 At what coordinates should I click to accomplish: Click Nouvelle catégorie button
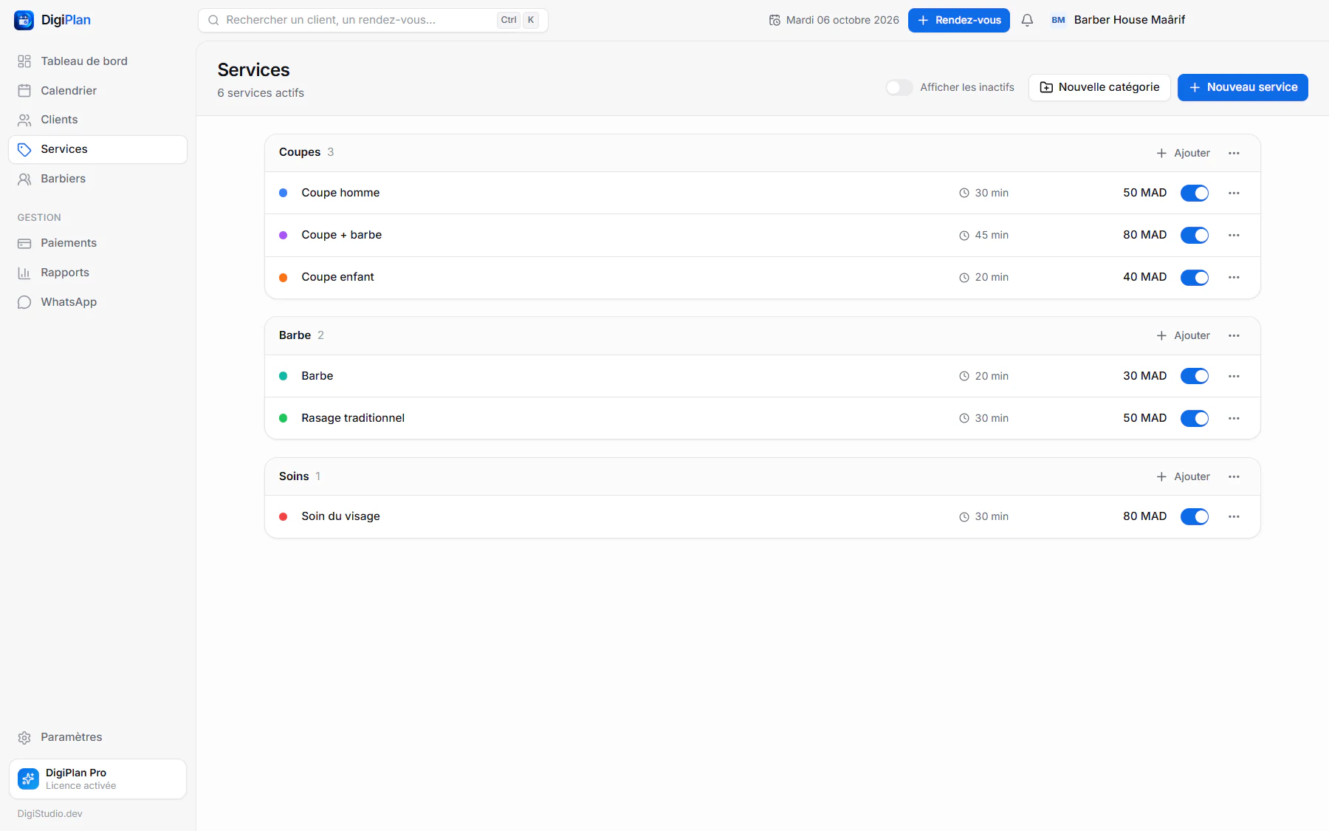tap(1099, 87)
